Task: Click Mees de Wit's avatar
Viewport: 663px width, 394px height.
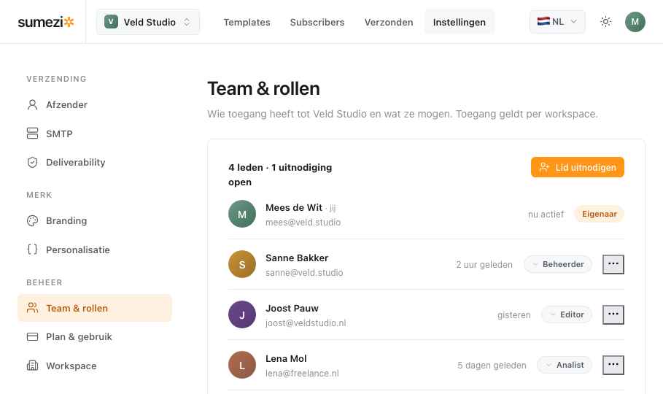Action: coord(242,214)
